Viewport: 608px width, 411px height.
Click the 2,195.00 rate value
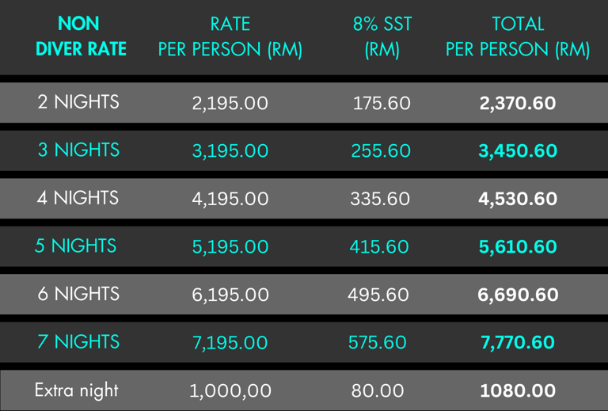(230, 104)
